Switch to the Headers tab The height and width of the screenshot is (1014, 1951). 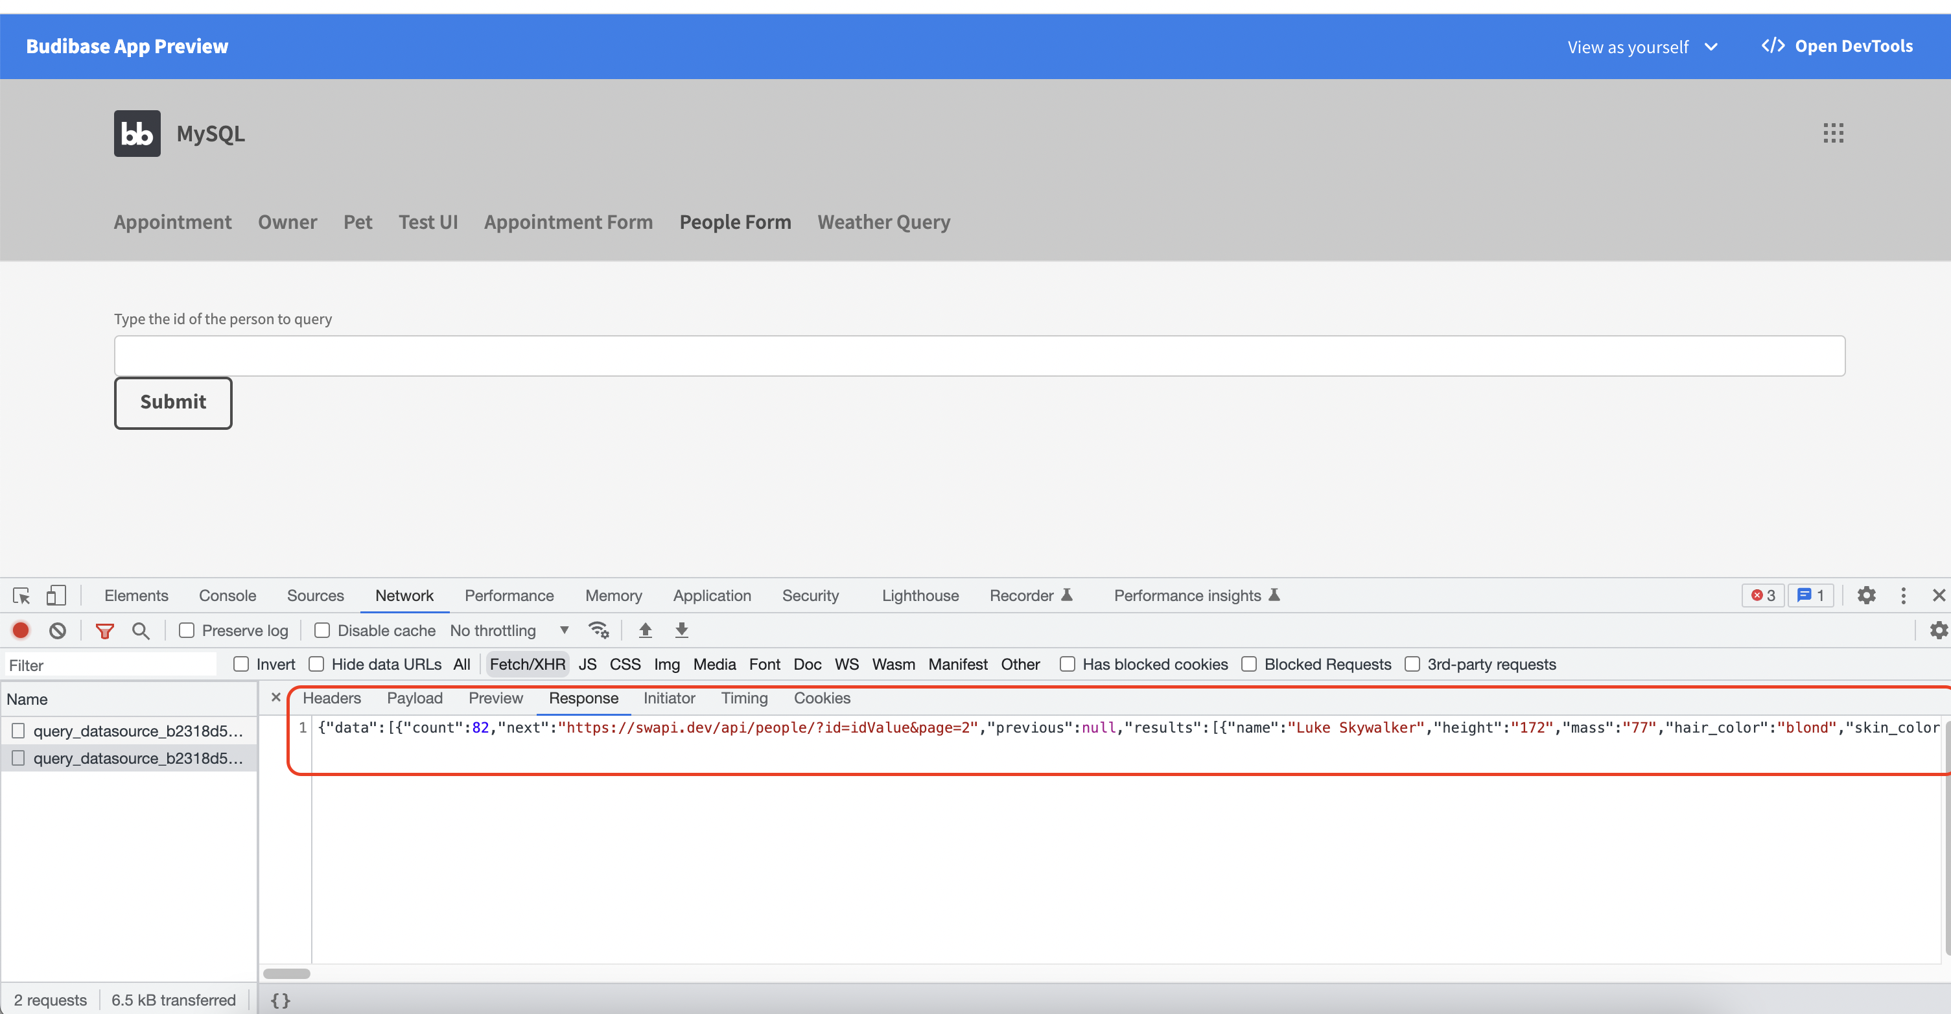click(332, 698)
